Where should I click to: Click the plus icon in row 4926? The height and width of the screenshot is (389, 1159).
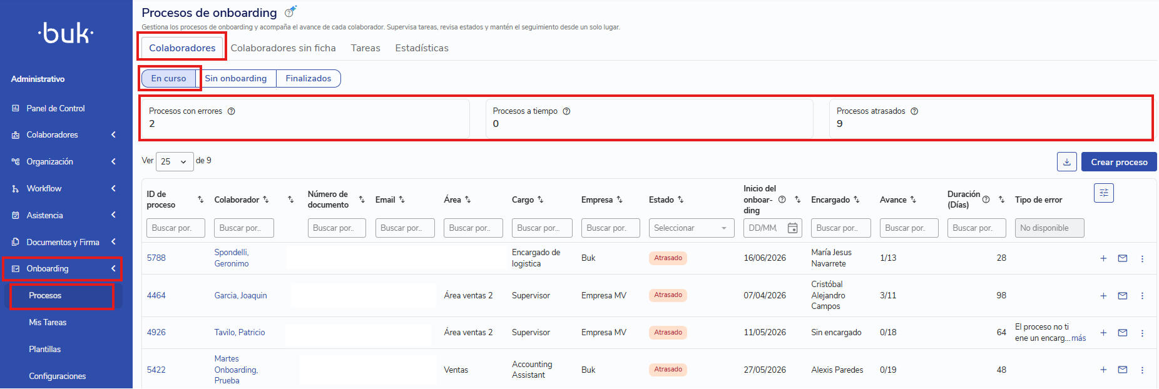(1103, 333)
